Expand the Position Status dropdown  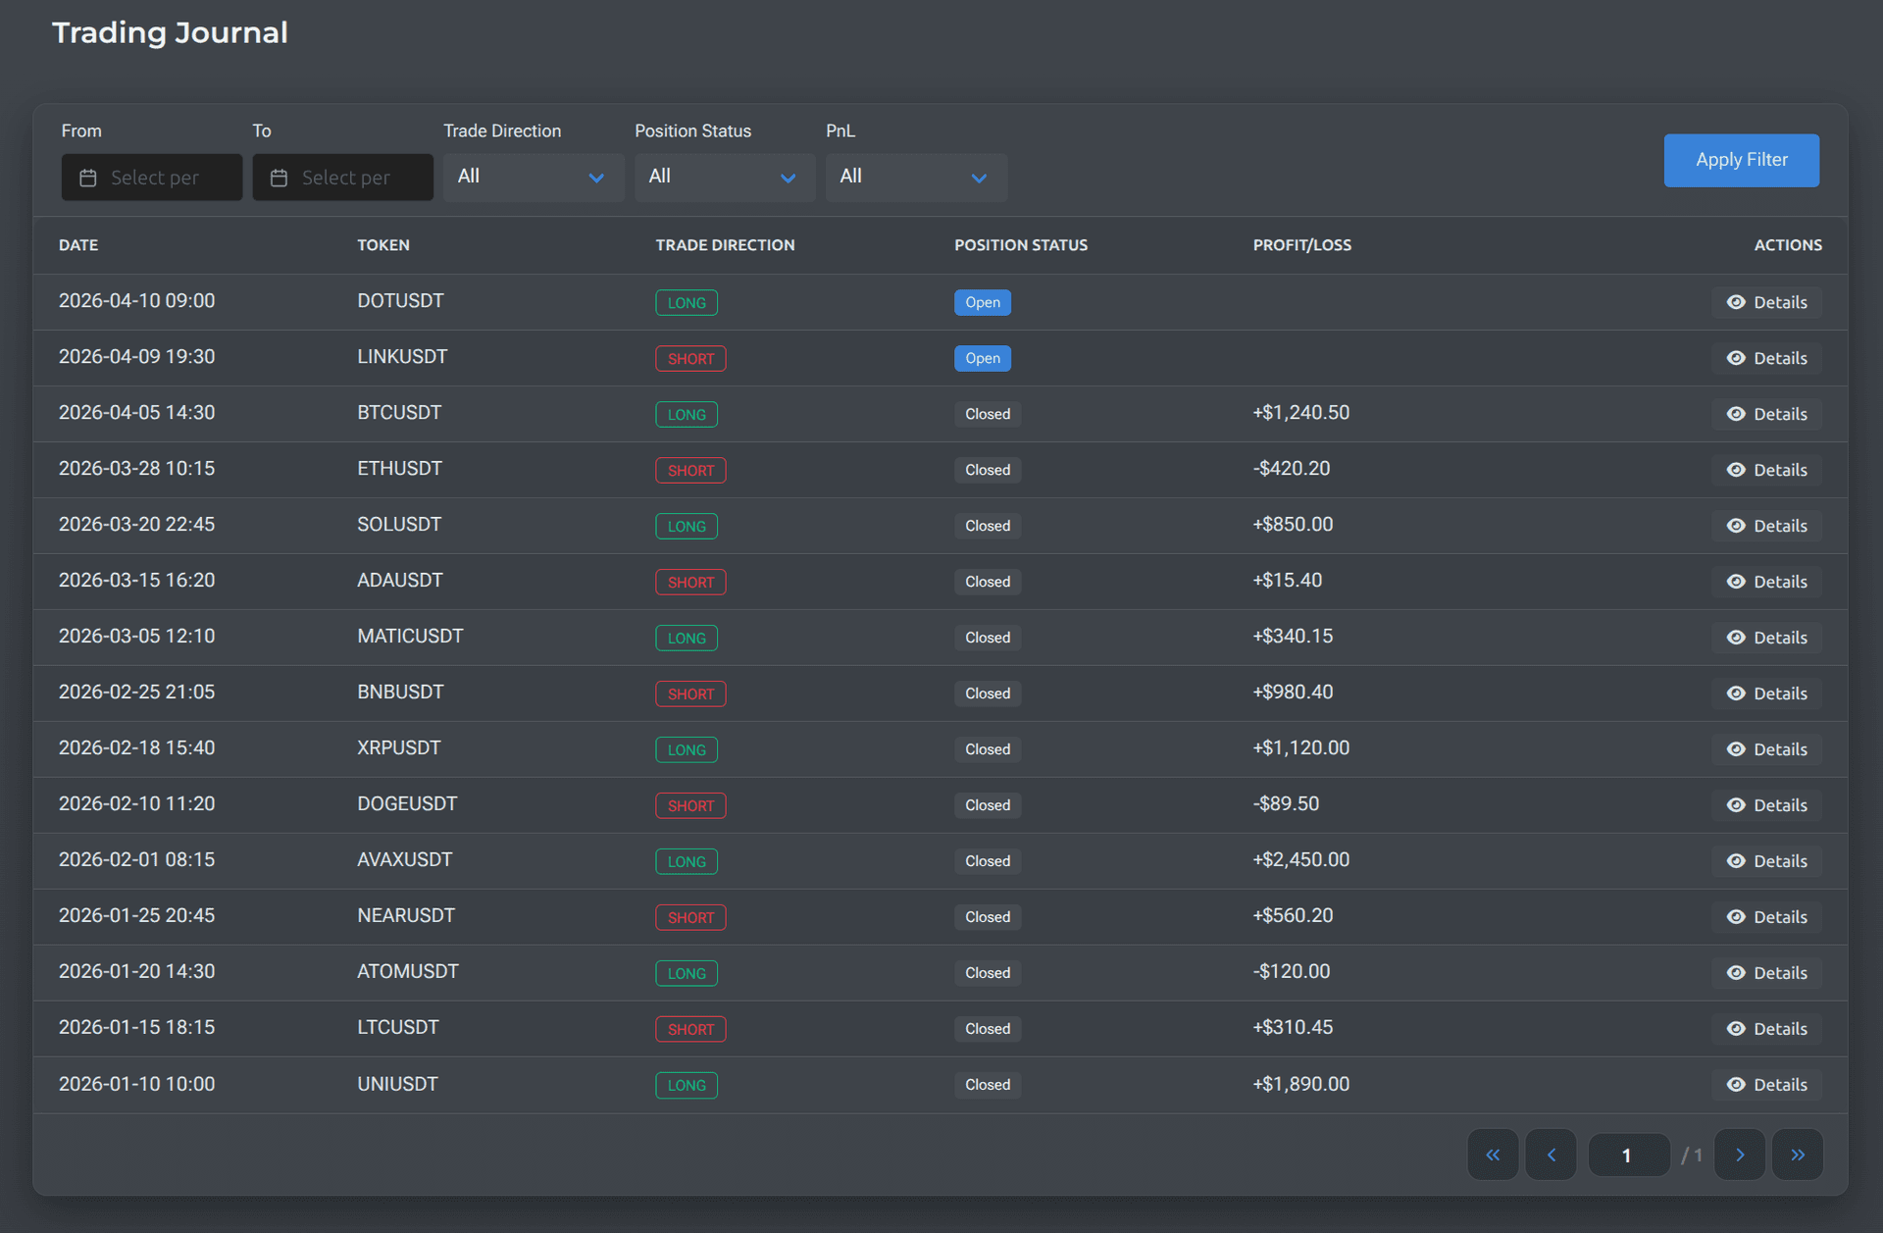725,178
